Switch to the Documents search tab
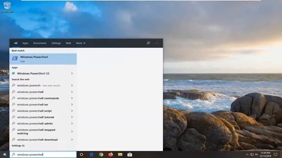The image size is (282, 158). (40, 43)
